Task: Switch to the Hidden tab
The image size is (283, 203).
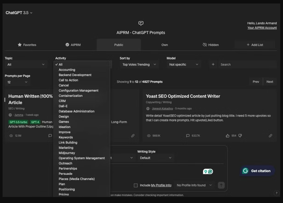Action: coord(211,45)
